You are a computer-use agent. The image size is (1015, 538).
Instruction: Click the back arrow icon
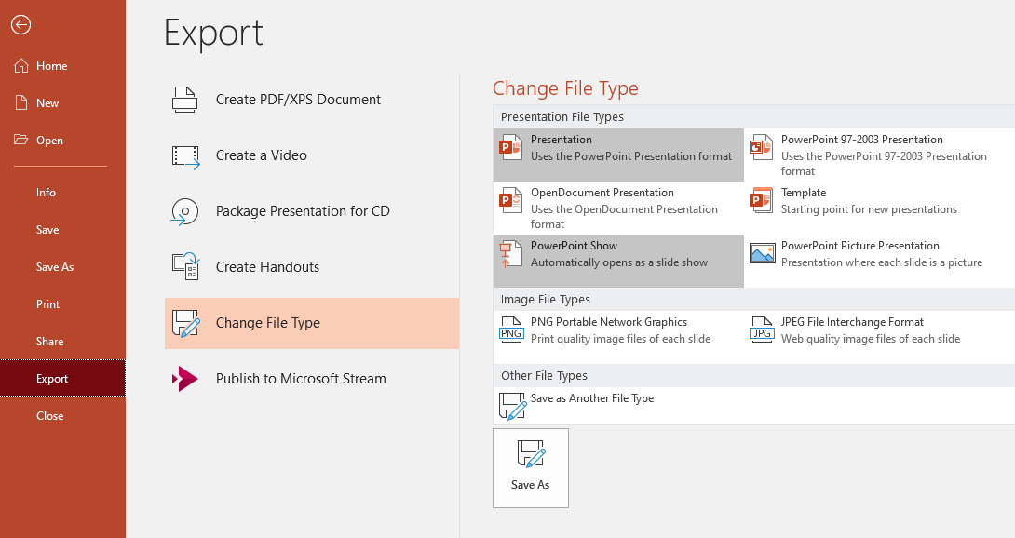point(21,25)
